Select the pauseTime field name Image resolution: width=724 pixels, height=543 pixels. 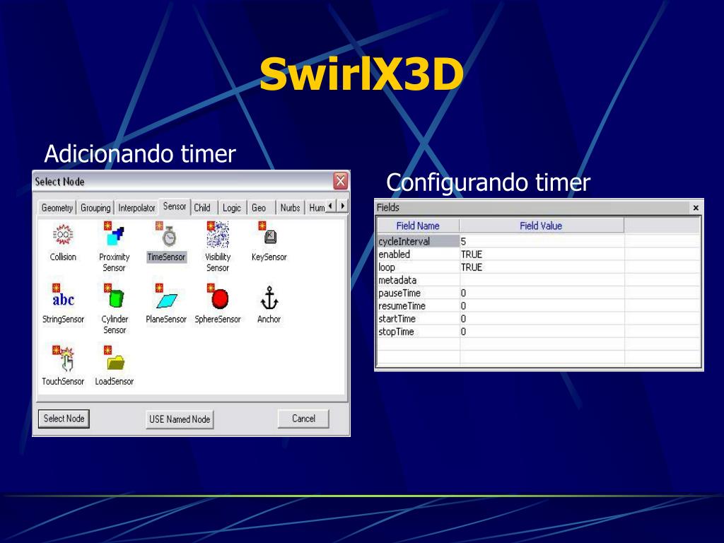[x=418, y=293]
